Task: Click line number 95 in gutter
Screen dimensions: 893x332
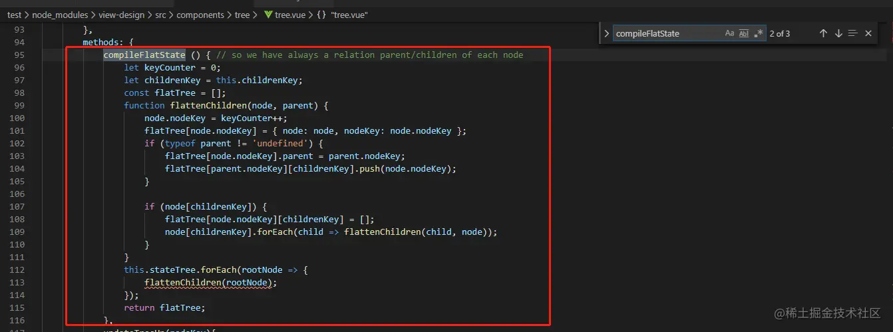Action: click(19, 55)
